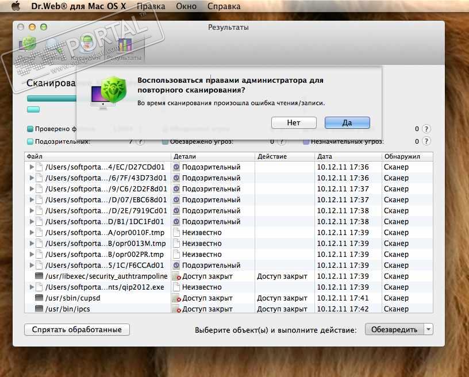Click the access denied icon in ipcs row
Screen dimensions: 469x377
pos(177,309)
